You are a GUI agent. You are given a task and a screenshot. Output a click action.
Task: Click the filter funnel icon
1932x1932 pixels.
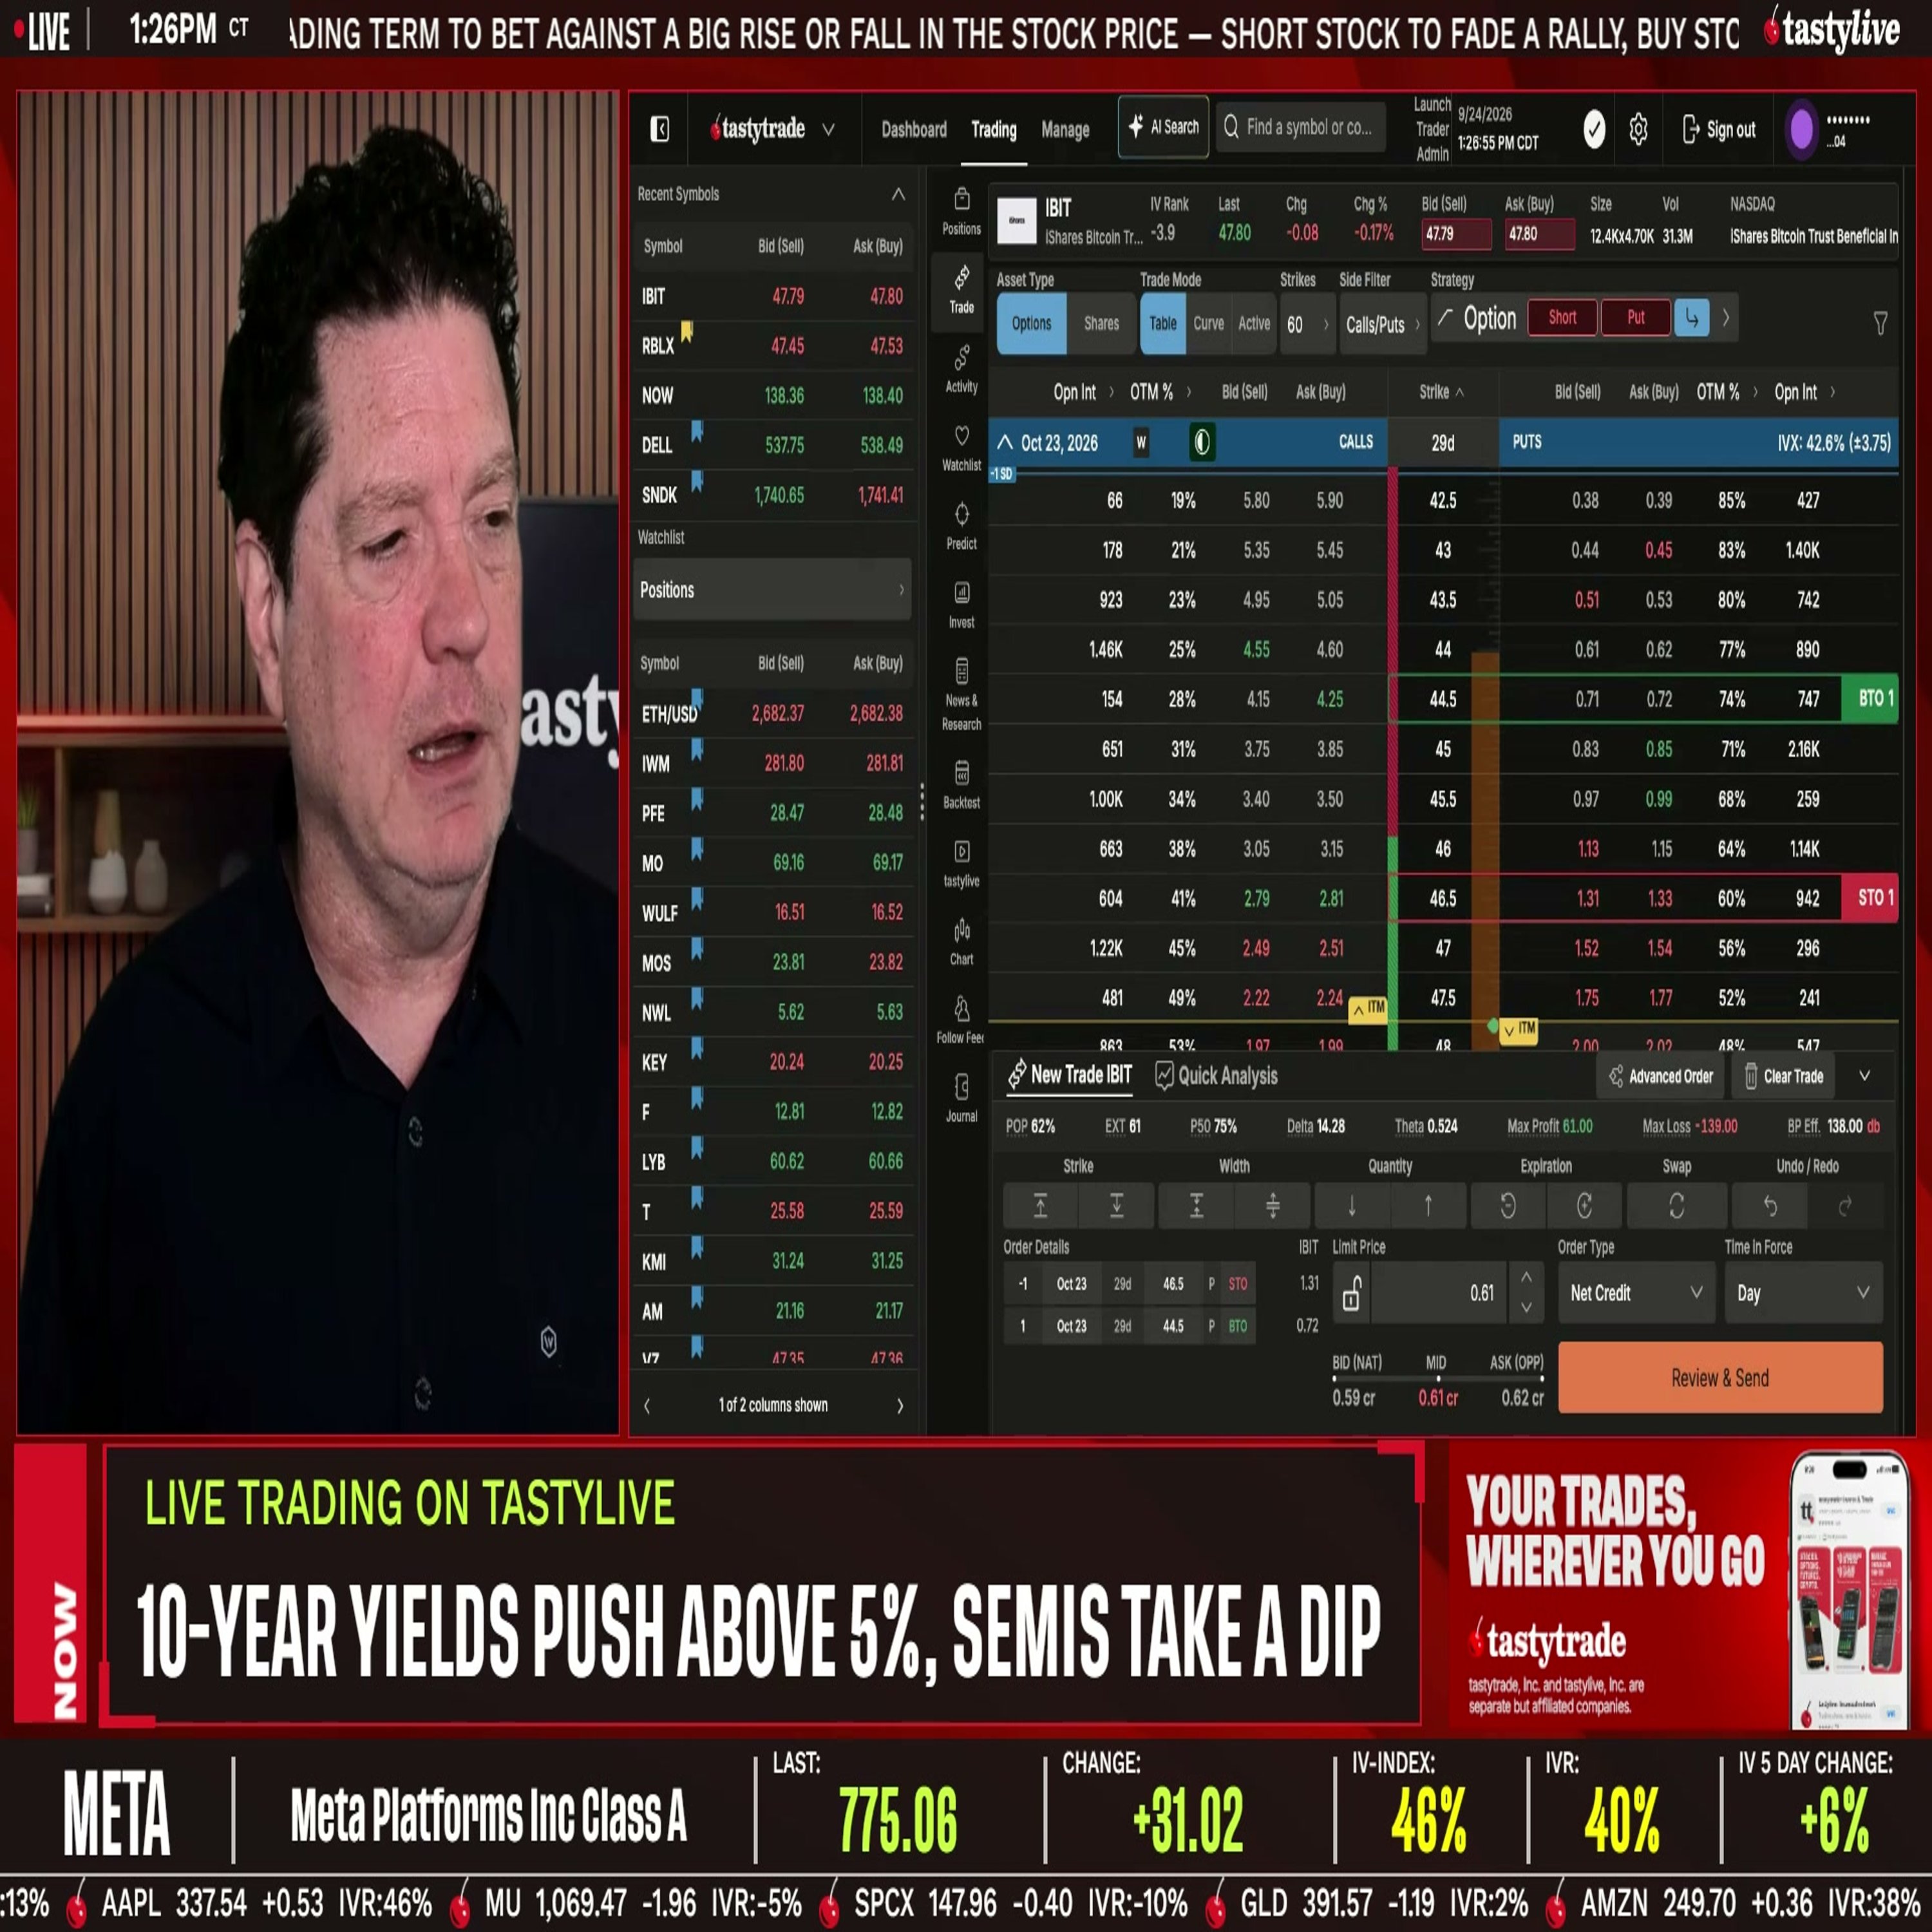(1880, 322)
